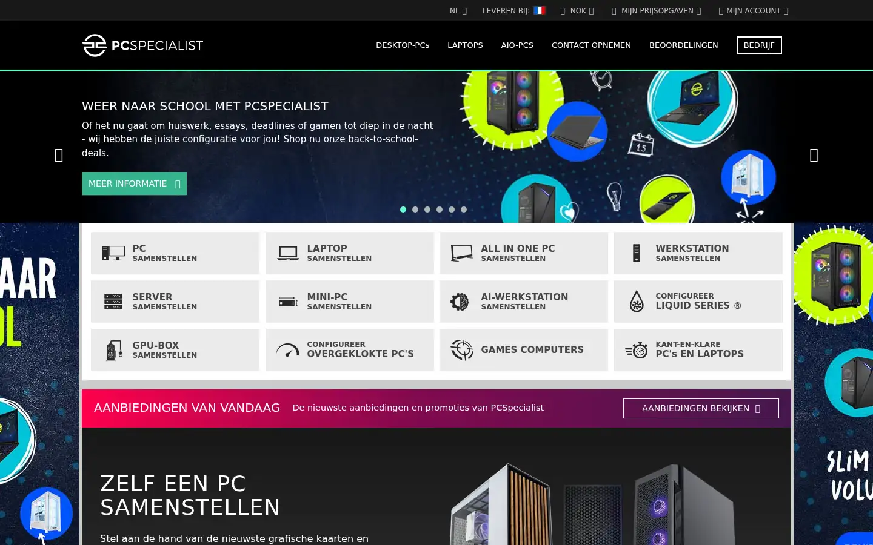873x545 pixels.
Task: Open the Desktop-PCs menu
Action: (x=403, y=45)
